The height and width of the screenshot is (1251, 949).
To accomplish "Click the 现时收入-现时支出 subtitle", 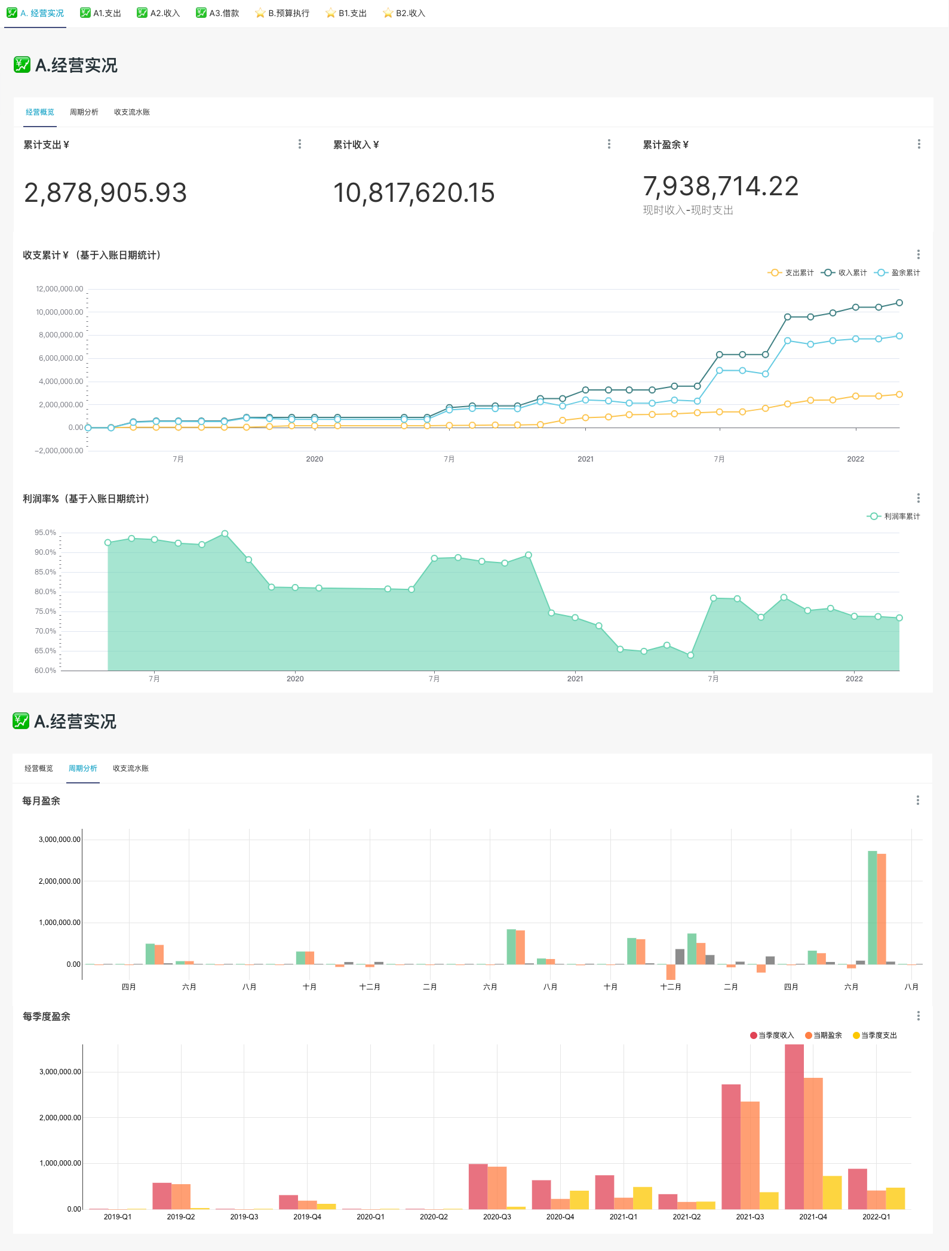I will pyautogui.click(x=688, y=210).
